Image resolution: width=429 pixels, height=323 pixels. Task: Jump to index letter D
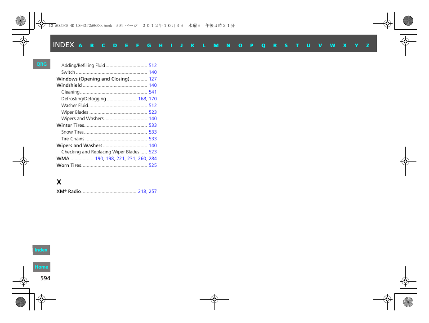(x=115, y=45)
